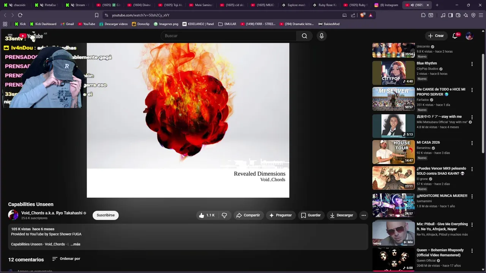Close the active YouTube tab
486x273 pixels.
coord(428,5)
